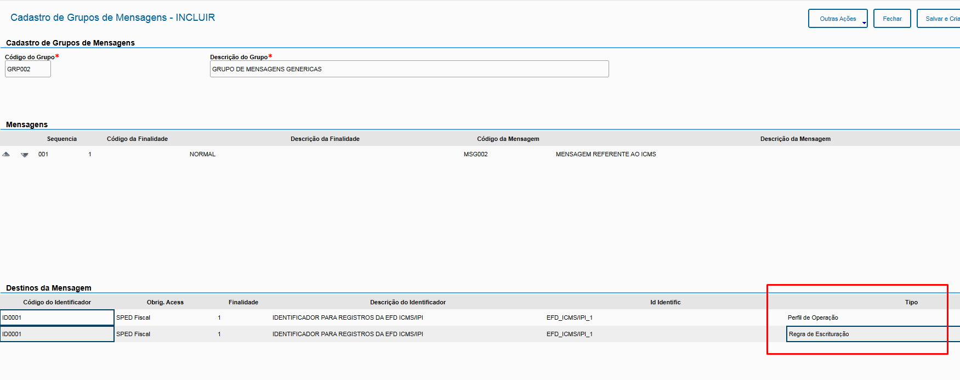Viewport: 960px width, 380px height.
Task: Click the Descrição da Mensagem column header
Action: pyautogui.click(x=795, y=139)
